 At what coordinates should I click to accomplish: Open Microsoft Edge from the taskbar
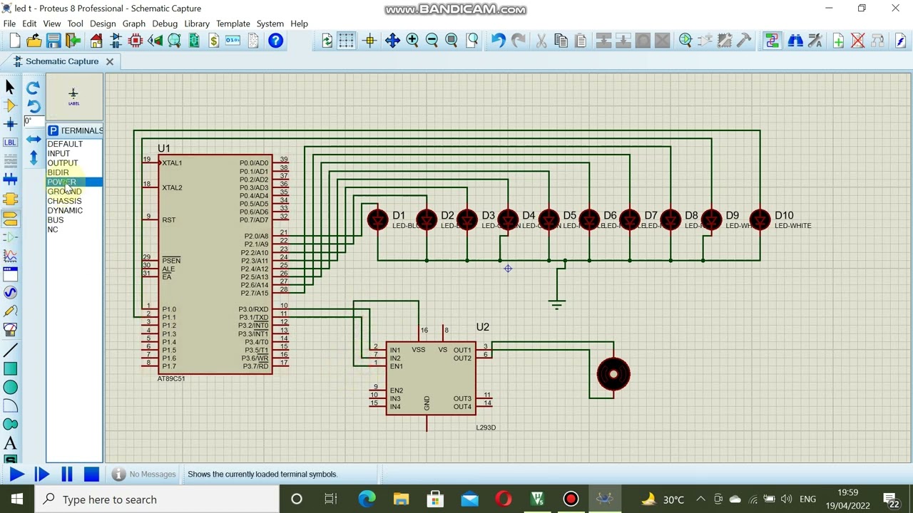coord(367,499)
